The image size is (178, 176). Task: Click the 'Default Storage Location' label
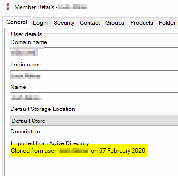[x=43, y=109]
